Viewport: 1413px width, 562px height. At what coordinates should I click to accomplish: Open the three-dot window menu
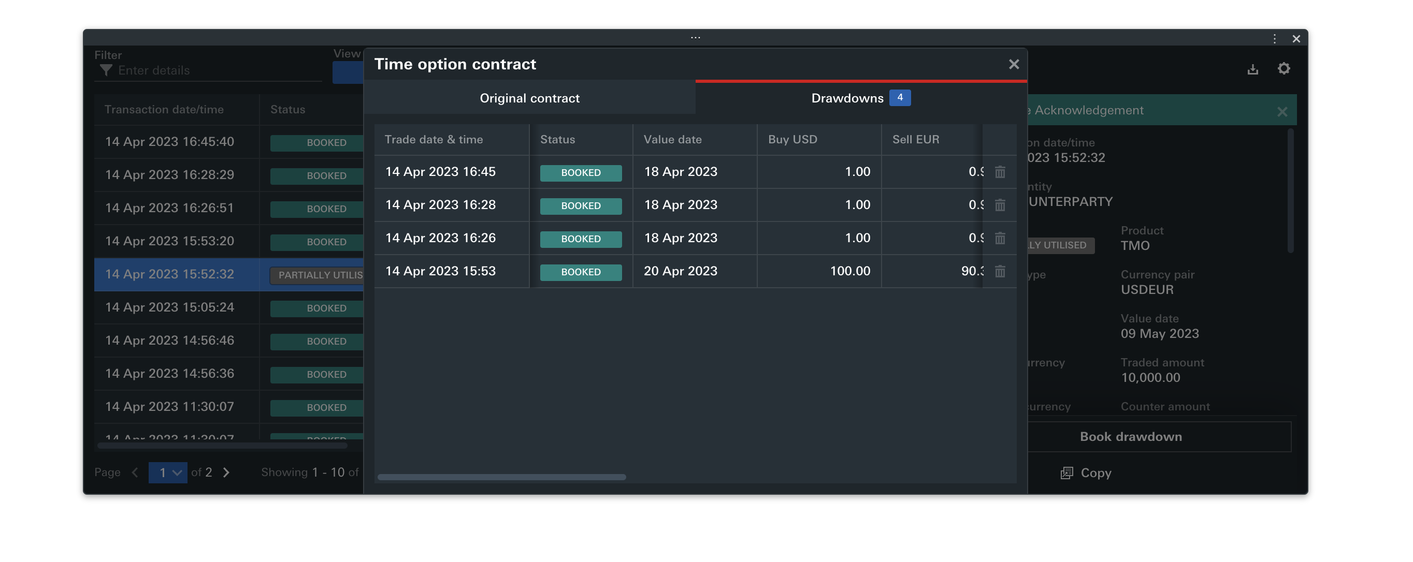[1274, 39]
